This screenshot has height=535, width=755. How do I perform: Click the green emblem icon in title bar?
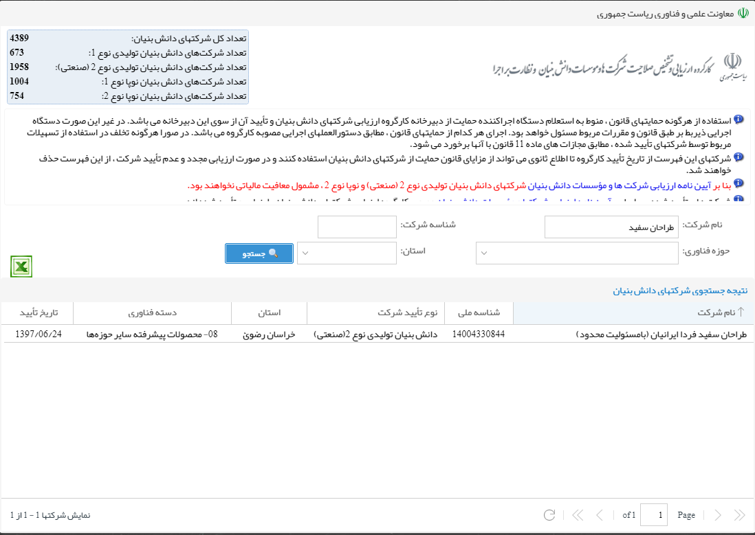tap(743, 13)
